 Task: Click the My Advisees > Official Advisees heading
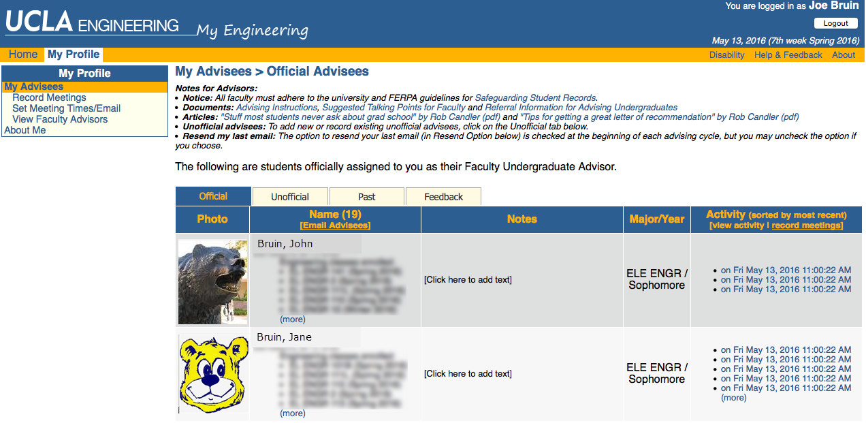pyautogui.click(x=272, y=72)
